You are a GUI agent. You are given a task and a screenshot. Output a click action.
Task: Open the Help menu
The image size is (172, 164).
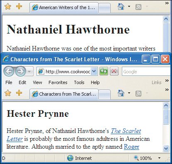[x=95, y=82]
